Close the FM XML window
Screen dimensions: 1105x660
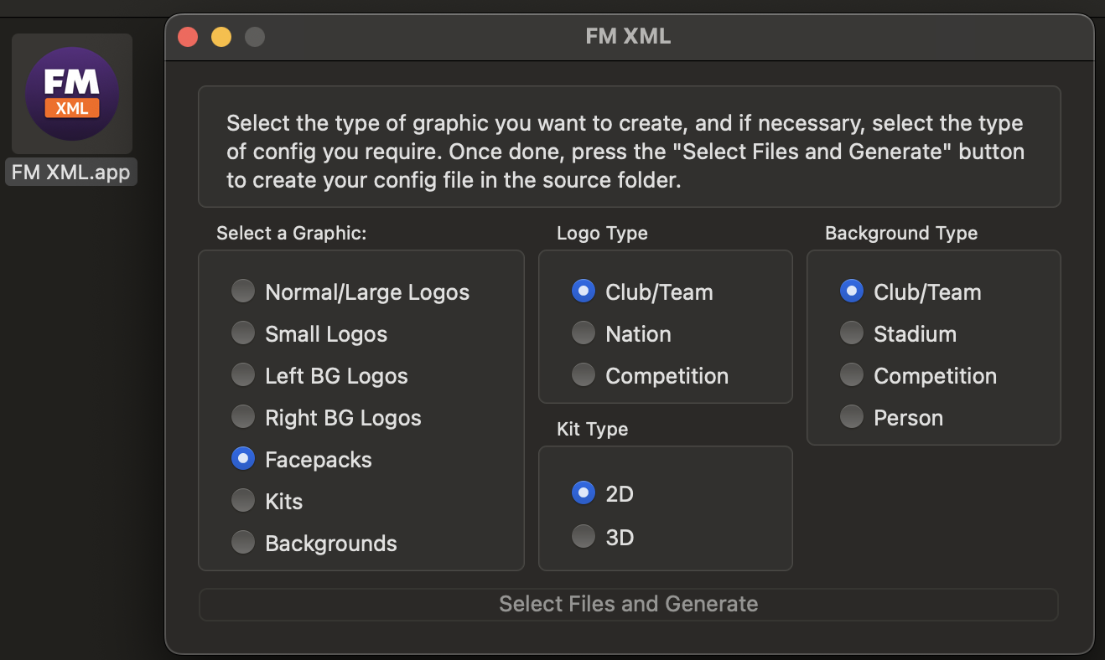click(x=188, y=37)
